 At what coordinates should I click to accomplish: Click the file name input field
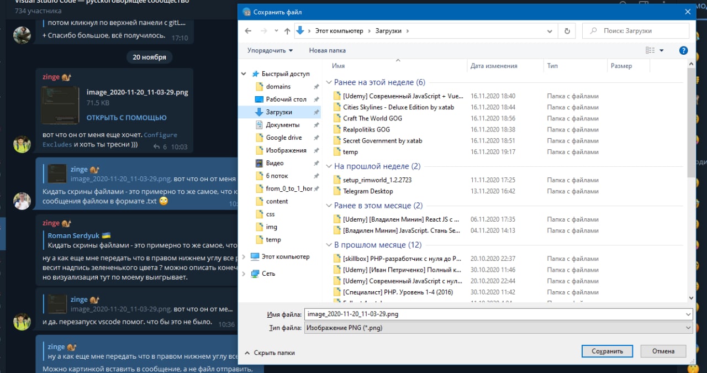click(494, 314)
